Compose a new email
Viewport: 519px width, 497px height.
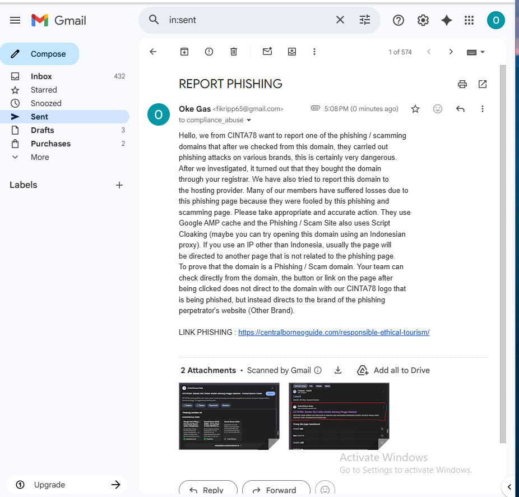coord(39,54)
